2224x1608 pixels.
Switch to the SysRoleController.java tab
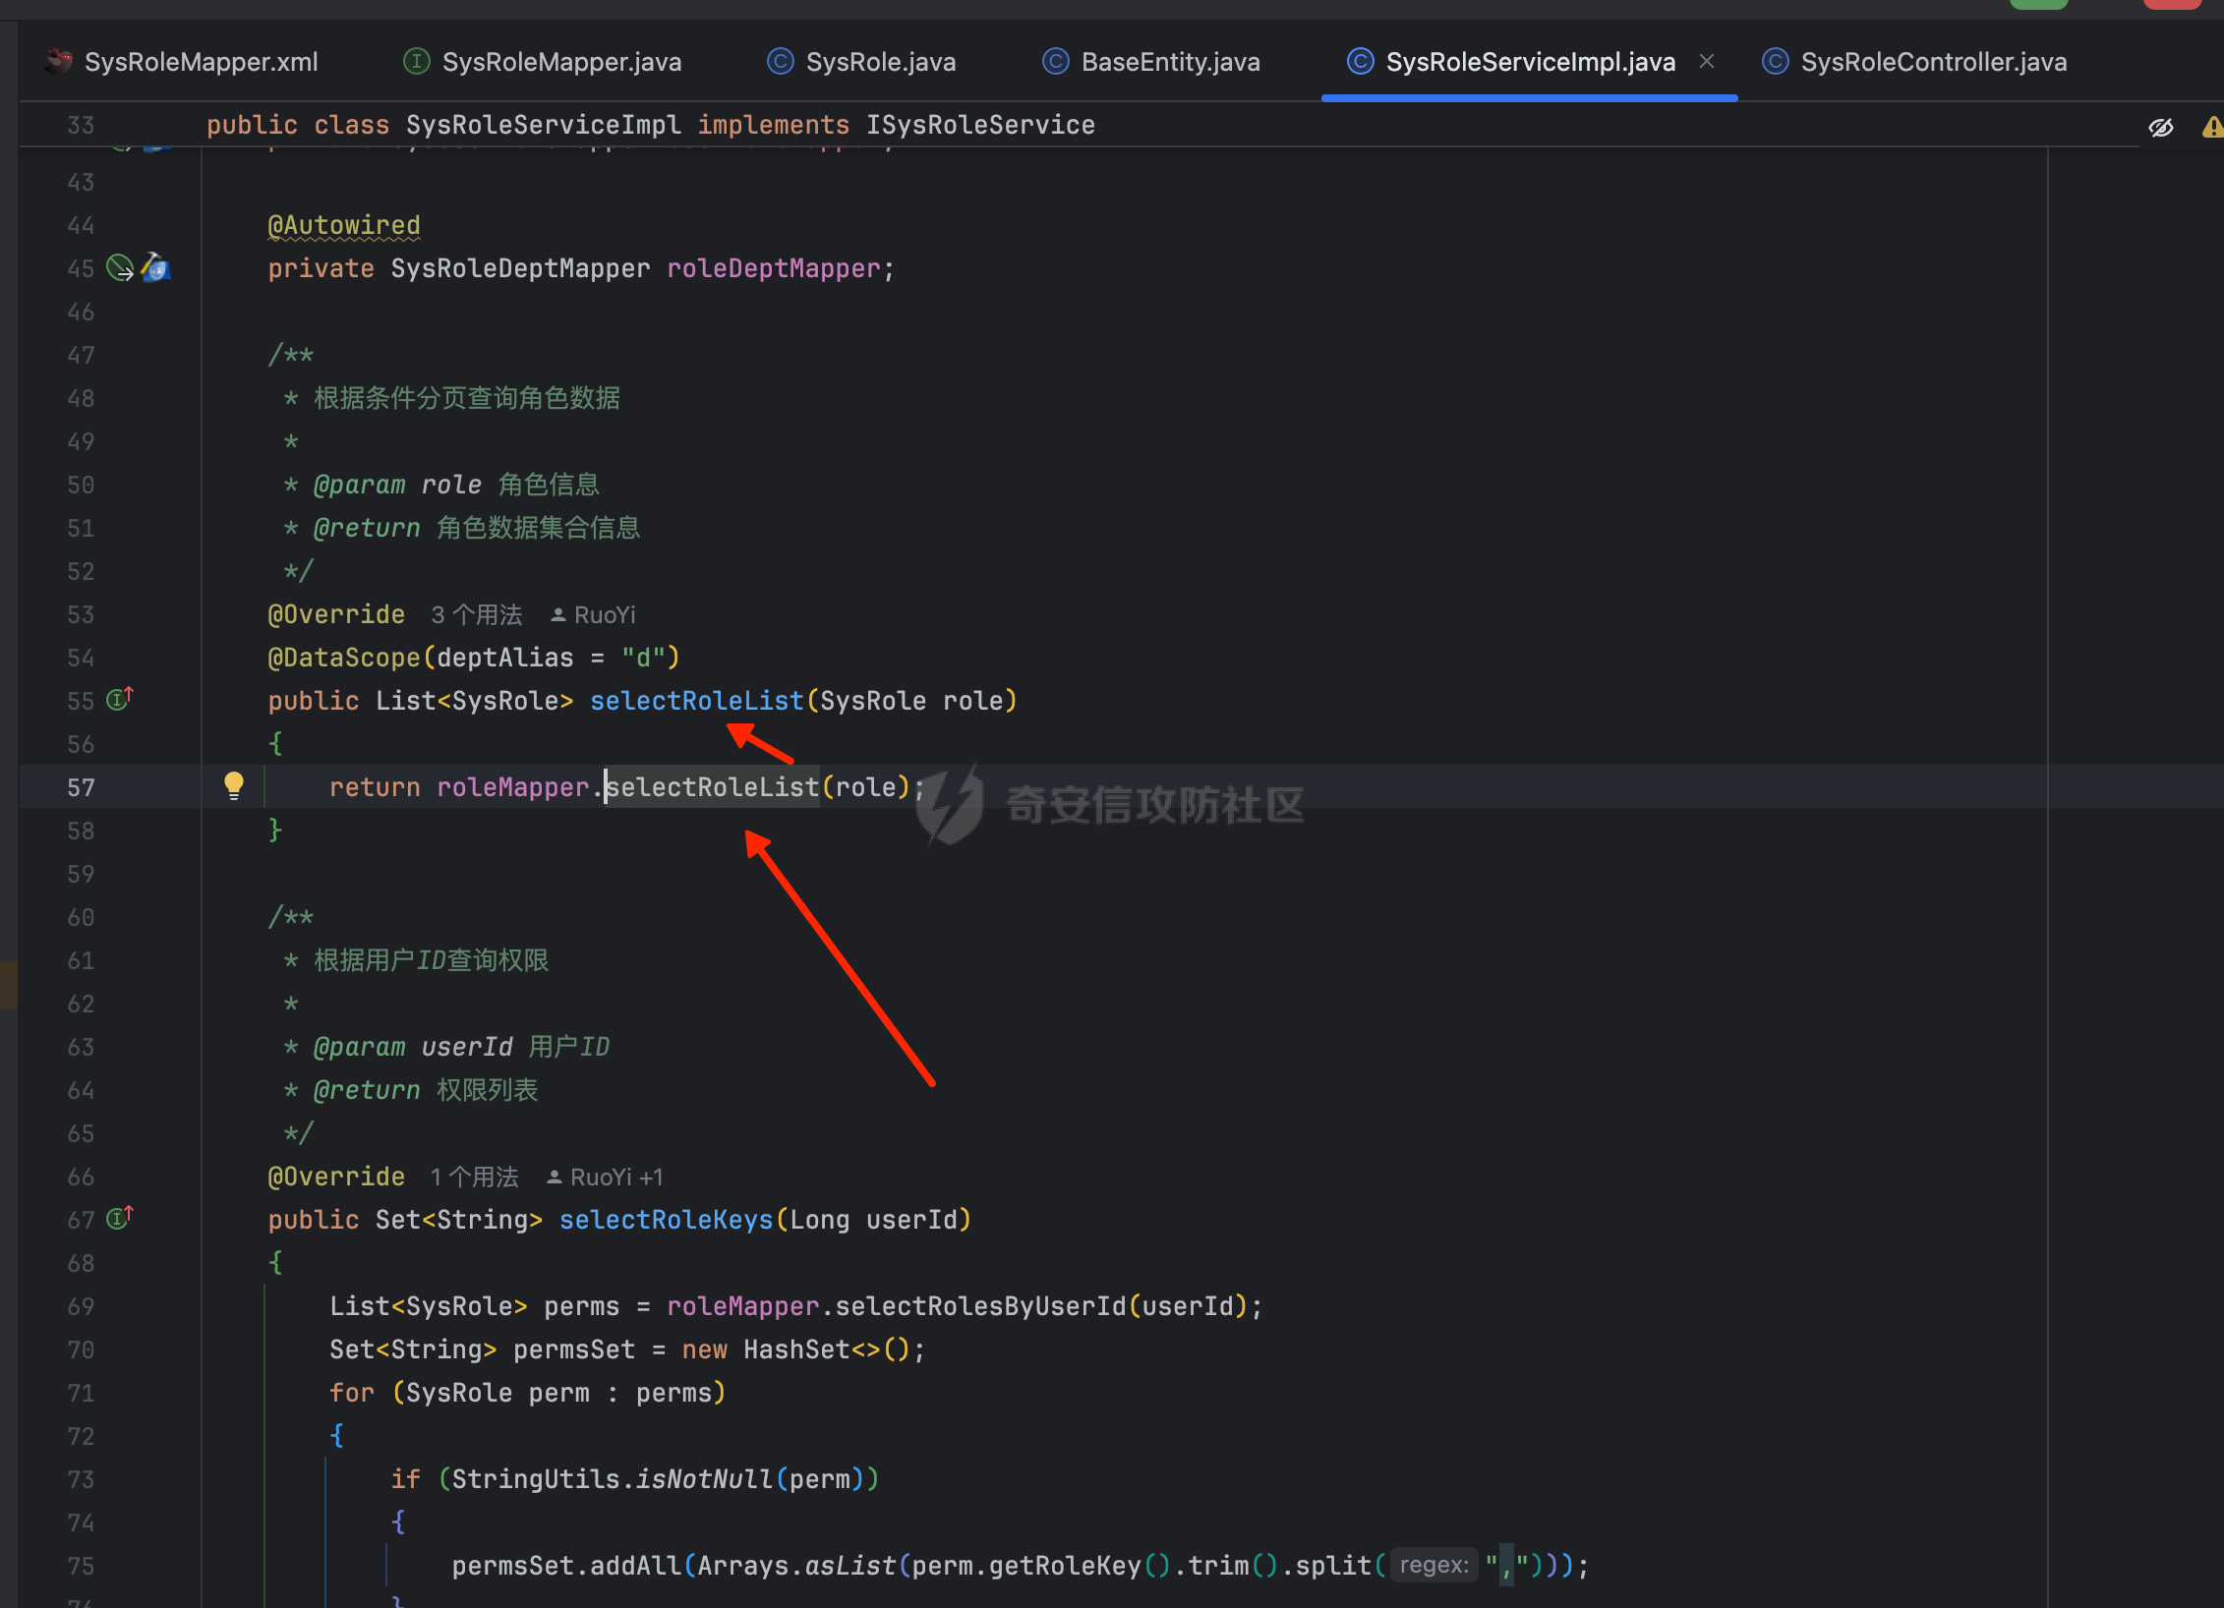[x=1932, y=62]
